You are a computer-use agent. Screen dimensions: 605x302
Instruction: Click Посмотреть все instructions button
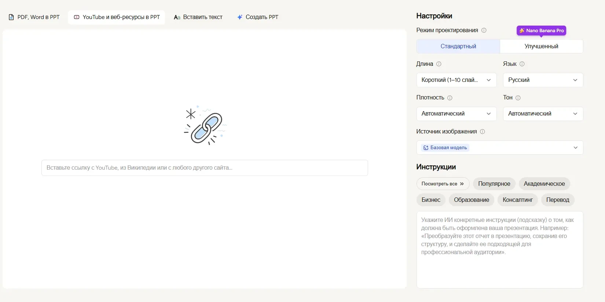(443, 184)
